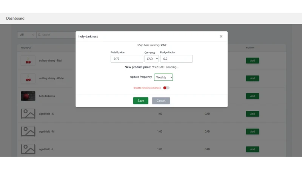Screen dimensions: 302x170
Task: Add the holy darkness product
Action: pyautogui.click(x=252, y=96)
